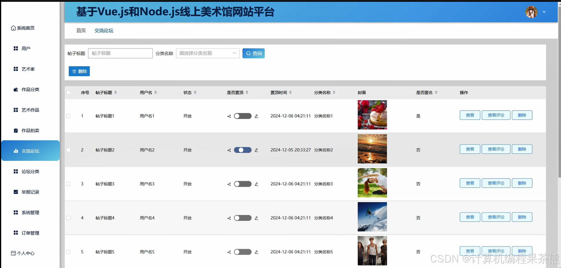
Task: Click 查看评论 button for 帖子标题4
Action: click(x=496, y=217)
